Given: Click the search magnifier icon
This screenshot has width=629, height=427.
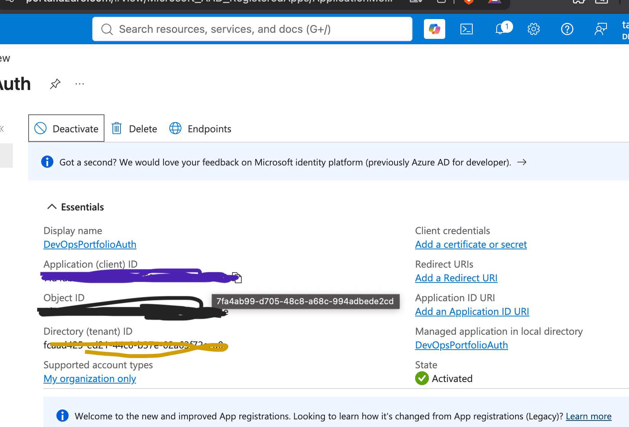Looking at the screenshot, I should click(x=107, y=29).
